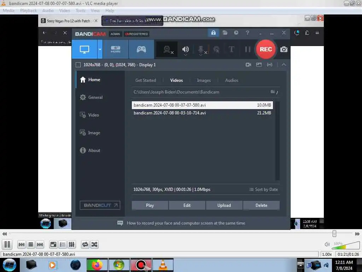
Task: Select the HDMI device recording mode
Action: (116, 49)
